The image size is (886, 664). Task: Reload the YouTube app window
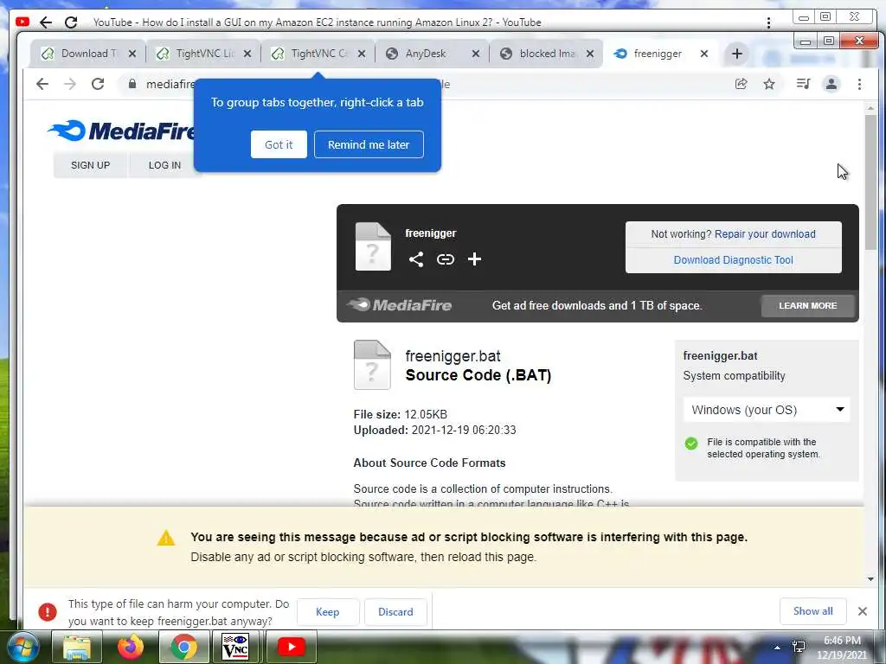[x=71, y=22]
